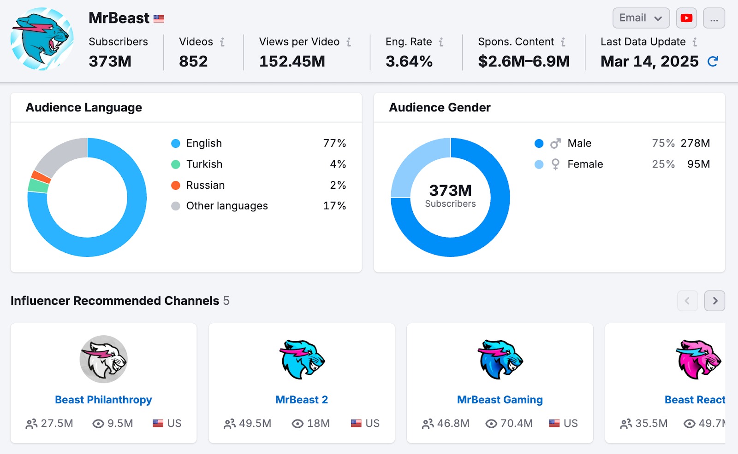Viewport: 738px width, 454px height.
Task: Click the 373M Subscribers header value
Action: (110, 61)
